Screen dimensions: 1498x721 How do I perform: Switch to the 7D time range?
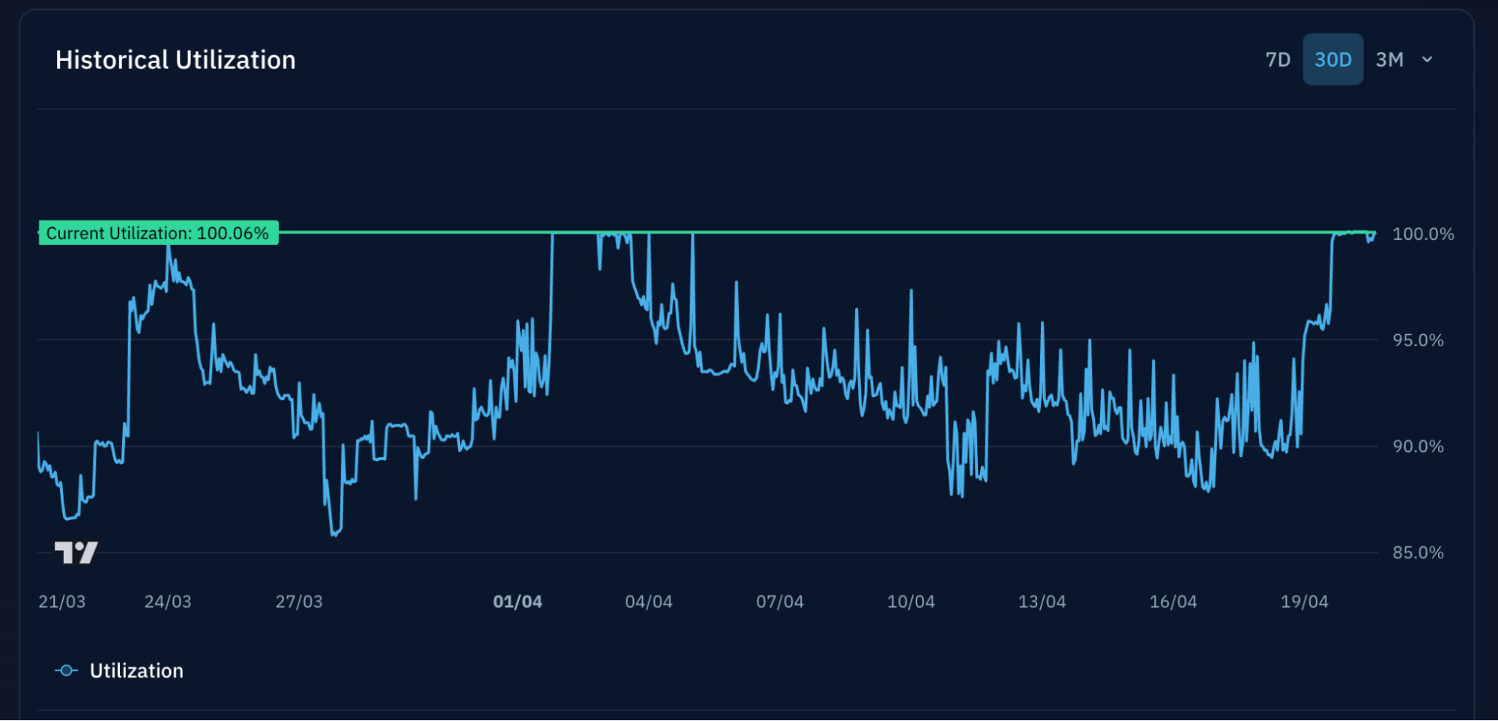pyautogui.click(x=1278, y=59)
